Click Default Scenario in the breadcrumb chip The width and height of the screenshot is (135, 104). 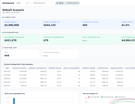click(x=73, y=3)
